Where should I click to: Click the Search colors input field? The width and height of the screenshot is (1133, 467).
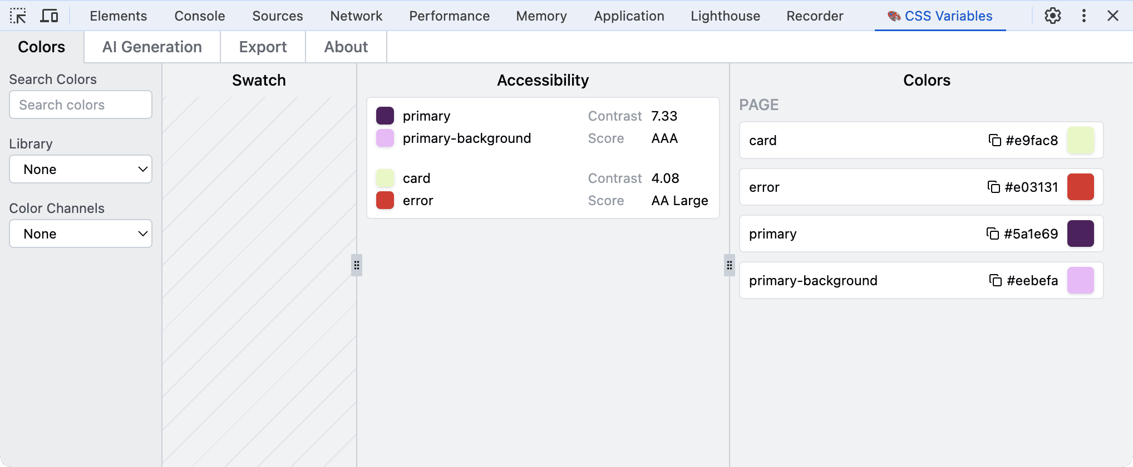[x=81, y=105]
